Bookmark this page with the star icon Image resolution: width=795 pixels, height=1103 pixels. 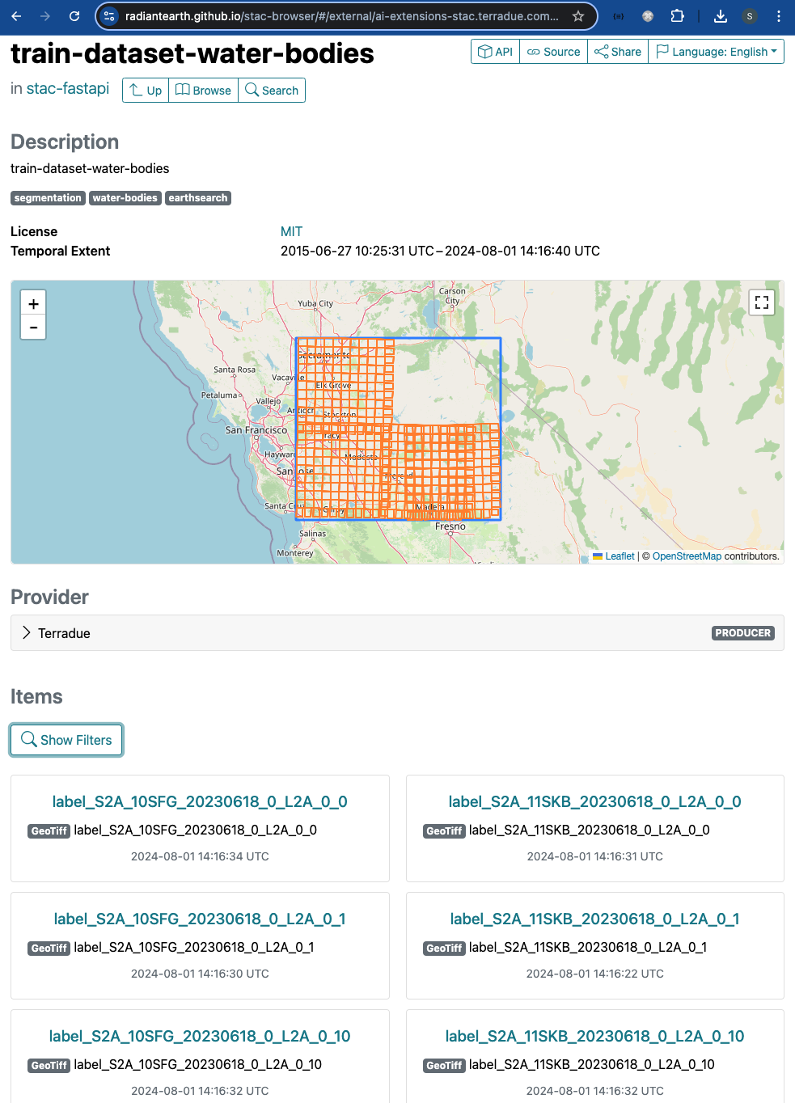[x=578, y=16]
